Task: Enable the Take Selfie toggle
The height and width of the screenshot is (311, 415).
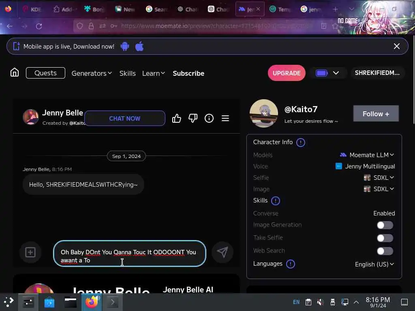Action: pos(385,238)
